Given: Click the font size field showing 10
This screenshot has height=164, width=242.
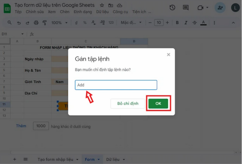Looking at the screenshot, I should [x=159, y=23].
